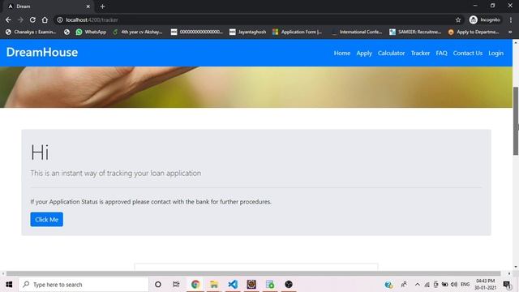This screenshot has height=292, width=519.
Task: Open the Login nav link
Action: tap(495, 53)
